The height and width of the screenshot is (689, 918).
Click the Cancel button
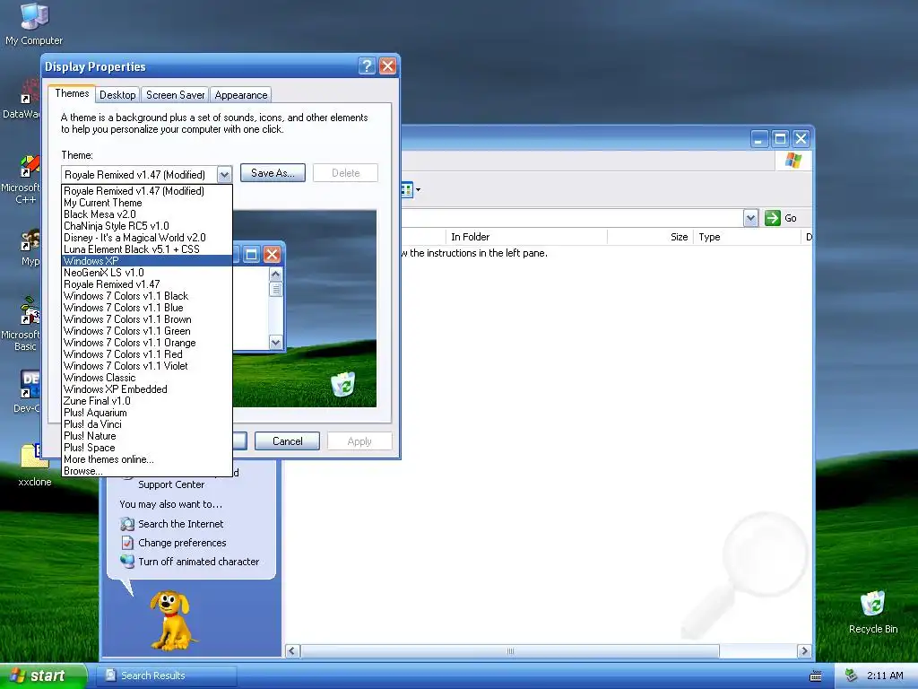coord(288,441)
